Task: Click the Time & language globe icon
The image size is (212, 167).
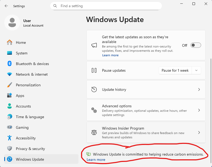Action: click(x=10, y=117)
